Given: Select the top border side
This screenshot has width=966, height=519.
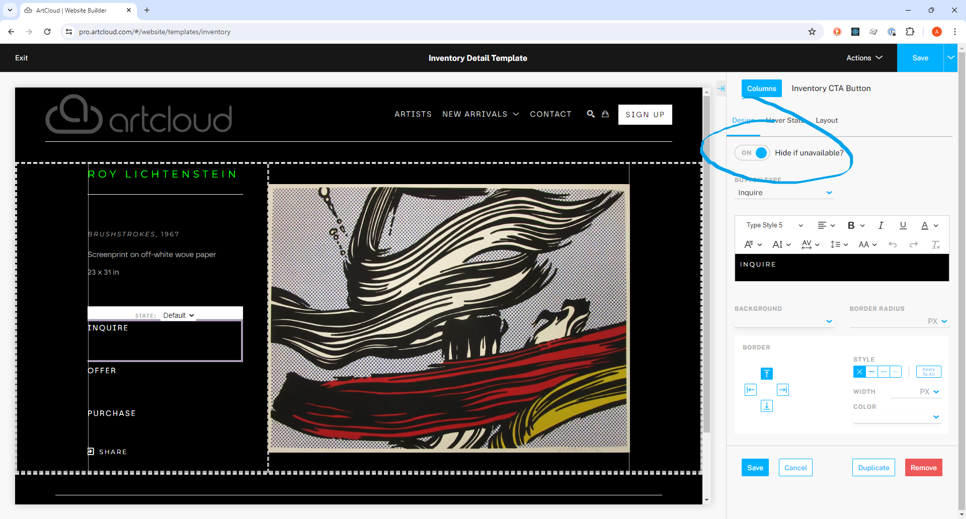Looking at the screenshot, I should point(767,374).
